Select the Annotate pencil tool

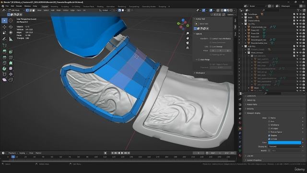(x=4, y=39)
